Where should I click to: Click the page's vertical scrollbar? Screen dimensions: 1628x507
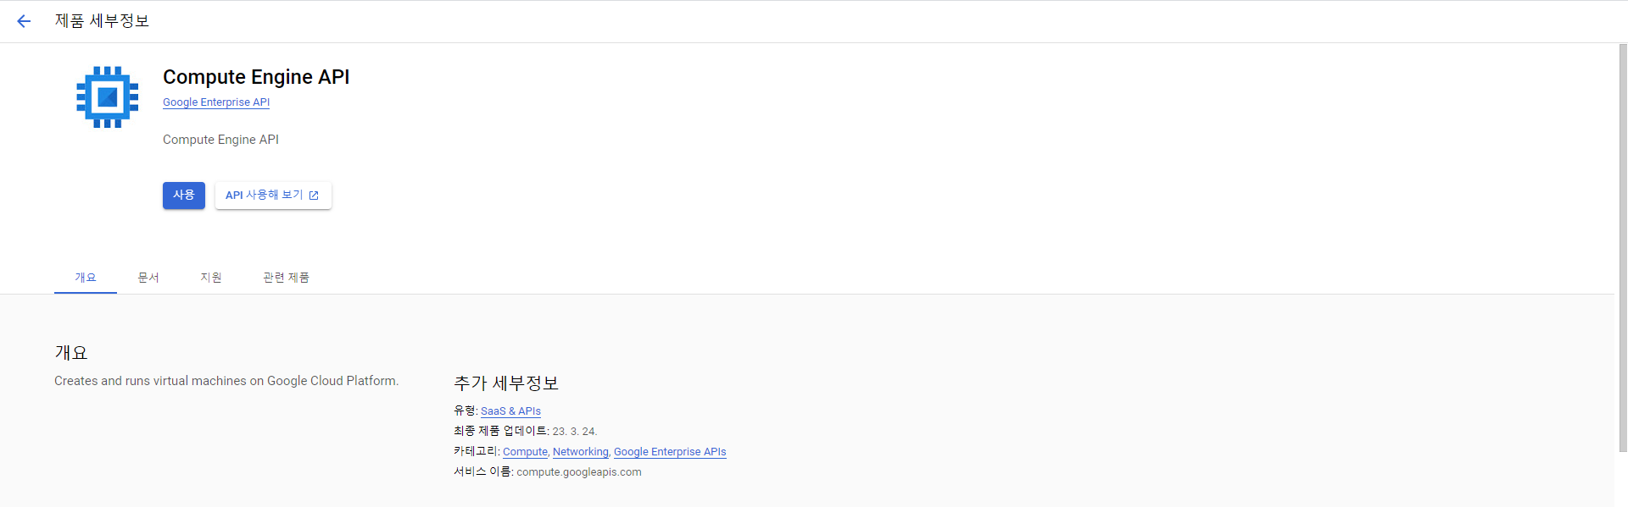1622,248
